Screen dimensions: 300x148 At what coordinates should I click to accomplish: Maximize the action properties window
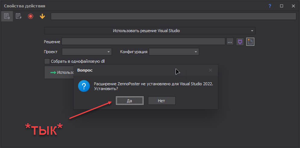281,6
